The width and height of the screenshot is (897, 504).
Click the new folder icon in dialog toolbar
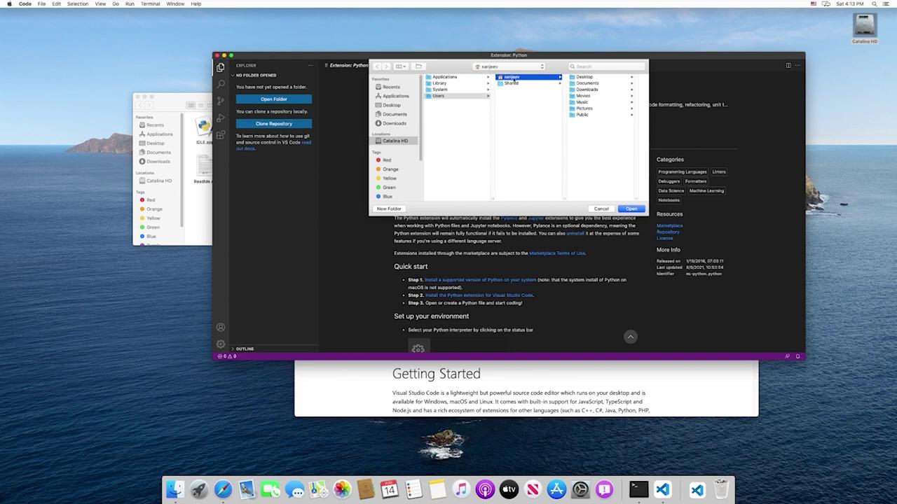tap(418, 66)
